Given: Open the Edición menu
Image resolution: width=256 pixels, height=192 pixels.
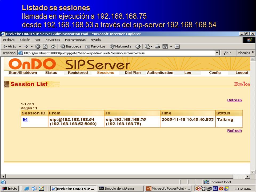Looking at the screenshot, I should click(25, 40).
